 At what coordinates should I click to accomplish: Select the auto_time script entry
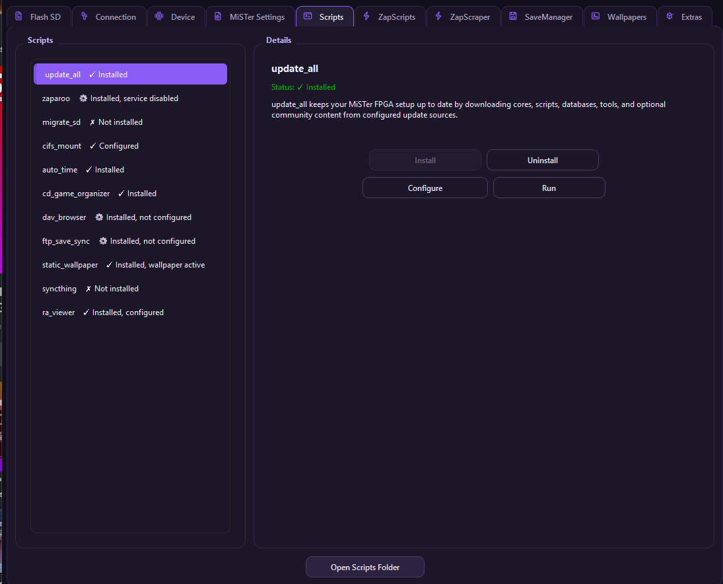point(131,170)
